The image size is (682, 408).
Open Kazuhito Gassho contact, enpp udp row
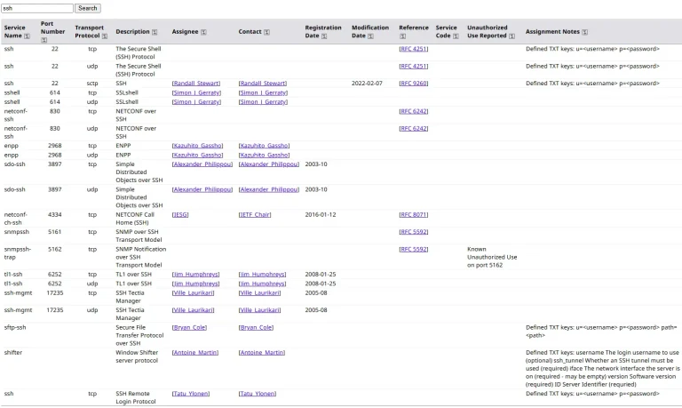pyautogui.click(x=264, y=155)
